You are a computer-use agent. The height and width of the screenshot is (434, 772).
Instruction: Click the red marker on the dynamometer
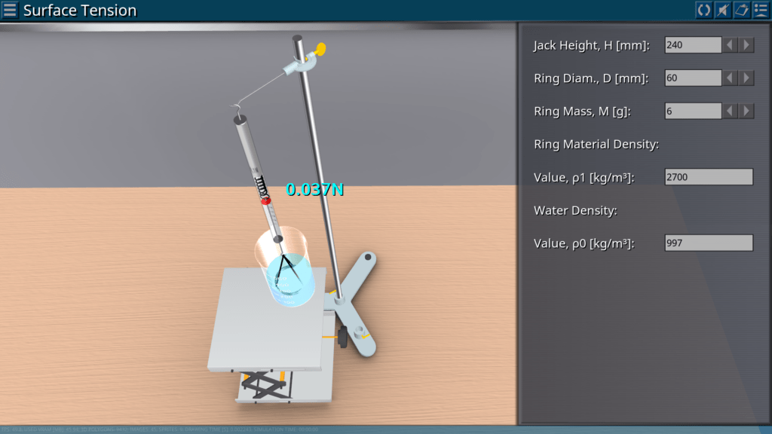point(265,201)
